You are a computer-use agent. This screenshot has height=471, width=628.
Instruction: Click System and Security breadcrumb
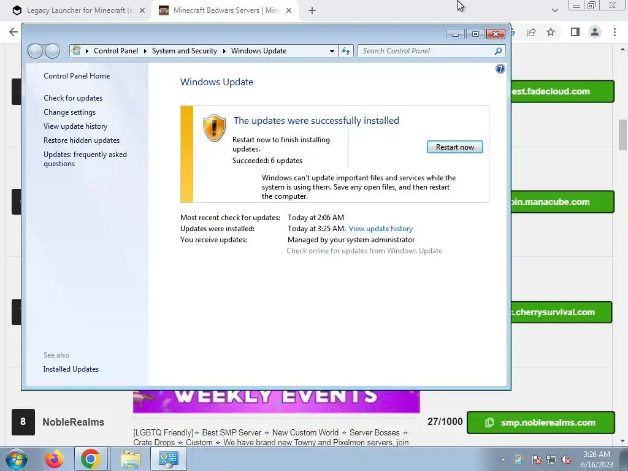(184, 51)
